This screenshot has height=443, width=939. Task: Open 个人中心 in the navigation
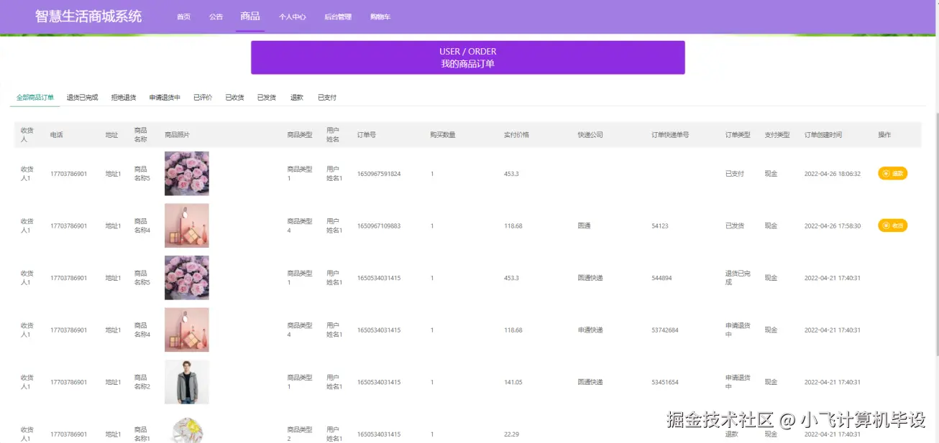pyautogui.click(x=293, y=17)
